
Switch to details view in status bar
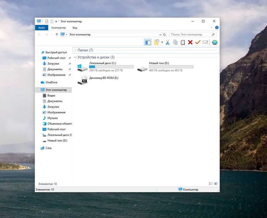(x=211, y=183)
